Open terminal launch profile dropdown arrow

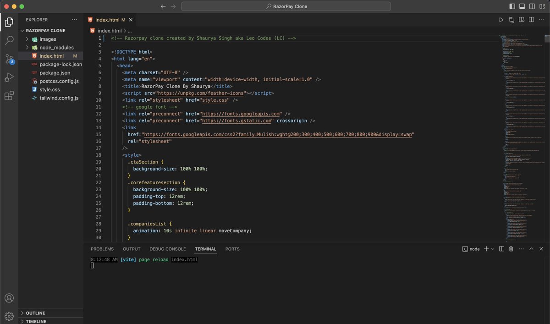(x=493, y=249)
